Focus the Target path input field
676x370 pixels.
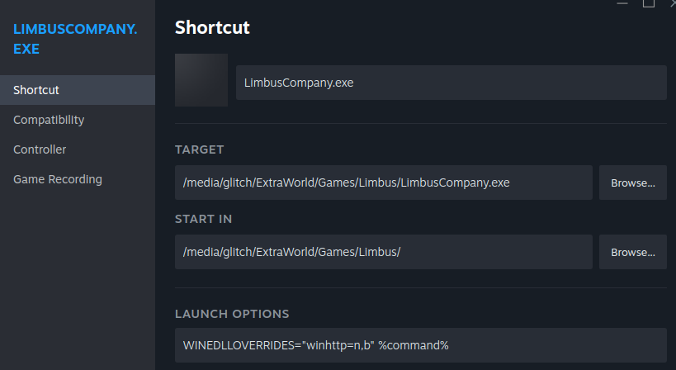[x=384, y=183]
